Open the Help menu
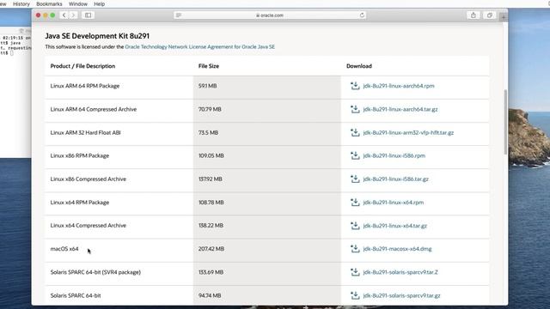 [100, 3]
